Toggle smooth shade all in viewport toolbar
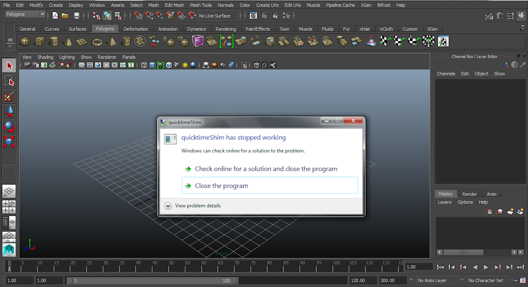Screen dimensions: 528x287 152,65
